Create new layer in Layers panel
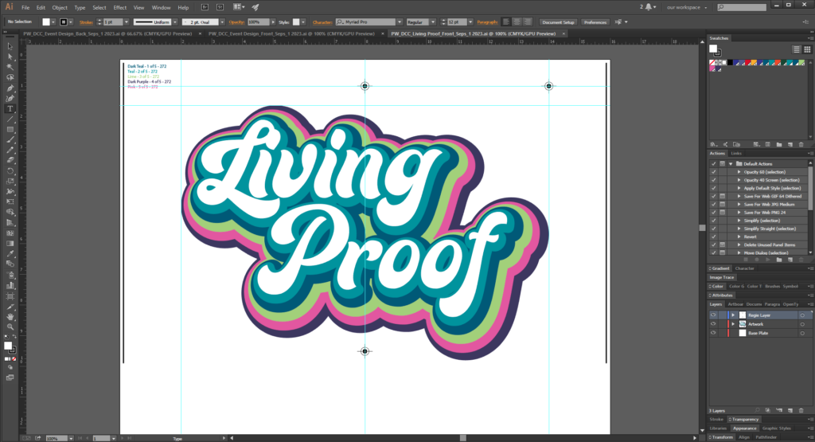This screenshot has height=442, width=815. coord(790,410)
